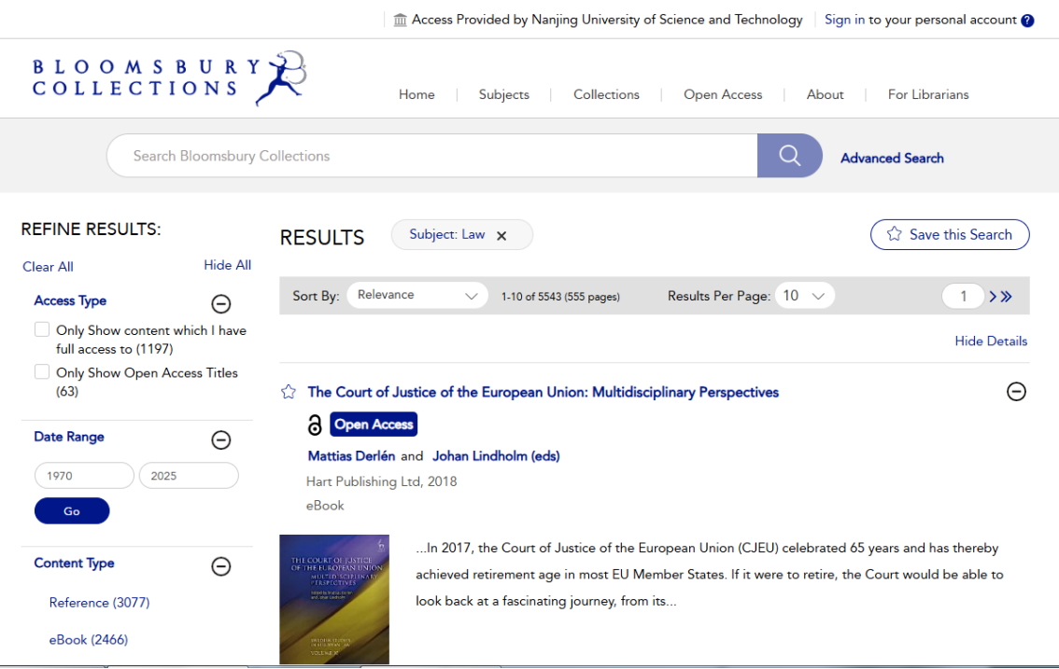Open the Court of Justice book title
1059x669 pixels.
(x=543, y=392)
